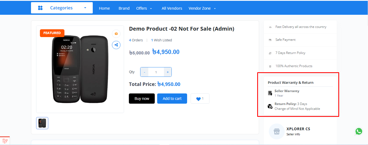Navigate to All Vendors
Viewport: 368px width, 145px height.
tap(172, 8)
